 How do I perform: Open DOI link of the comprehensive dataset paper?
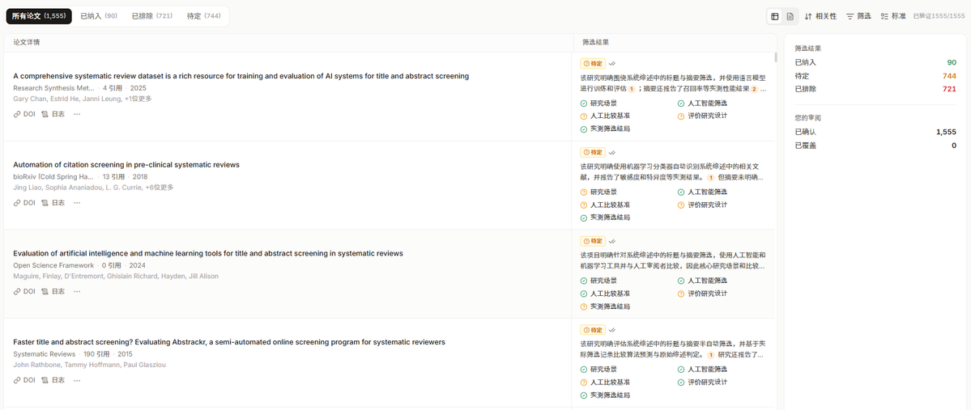(x=25, y=114)
